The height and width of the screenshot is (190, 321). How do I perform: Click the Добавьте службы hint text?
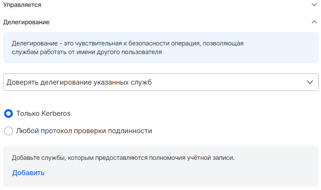click(x=123, y=158)
